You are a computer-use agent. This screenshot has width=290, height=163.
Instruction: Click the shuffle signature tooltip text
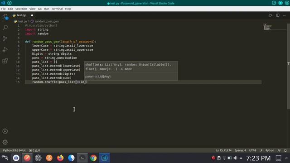[128, 67]
